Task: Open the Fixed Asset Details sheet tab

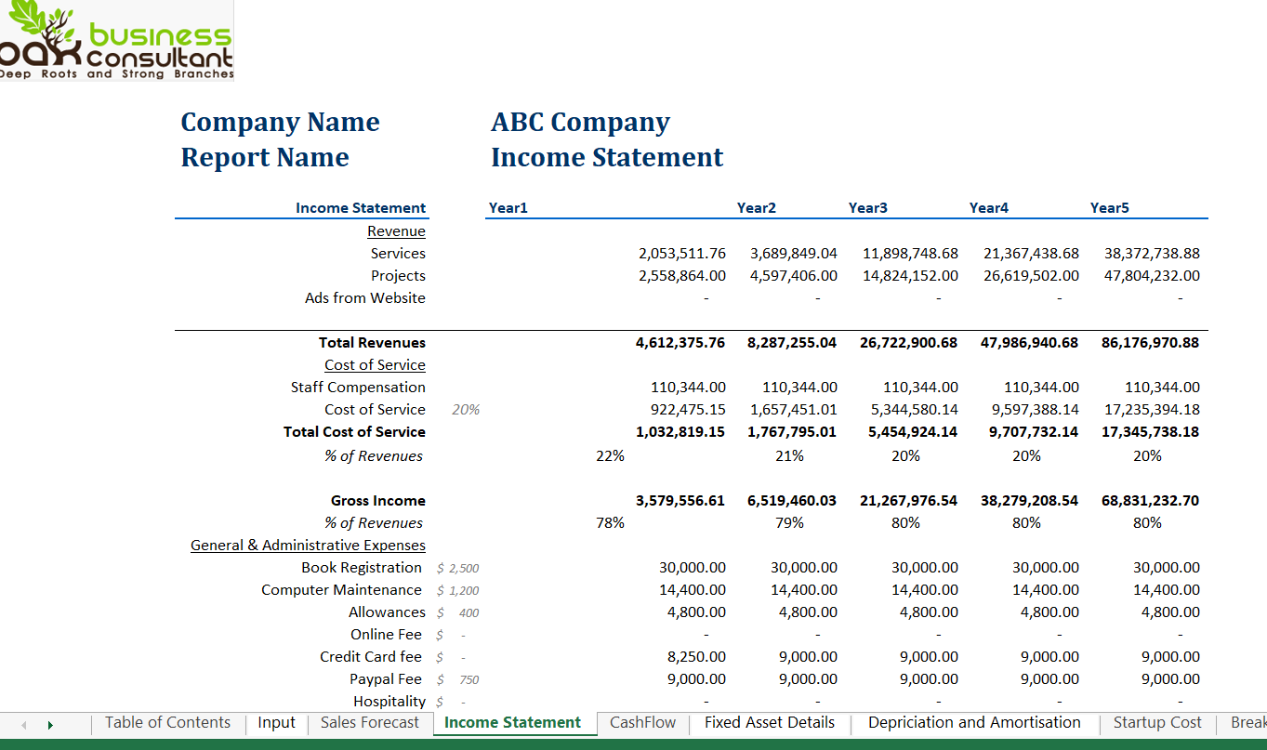Action: [x=770, y=723]
